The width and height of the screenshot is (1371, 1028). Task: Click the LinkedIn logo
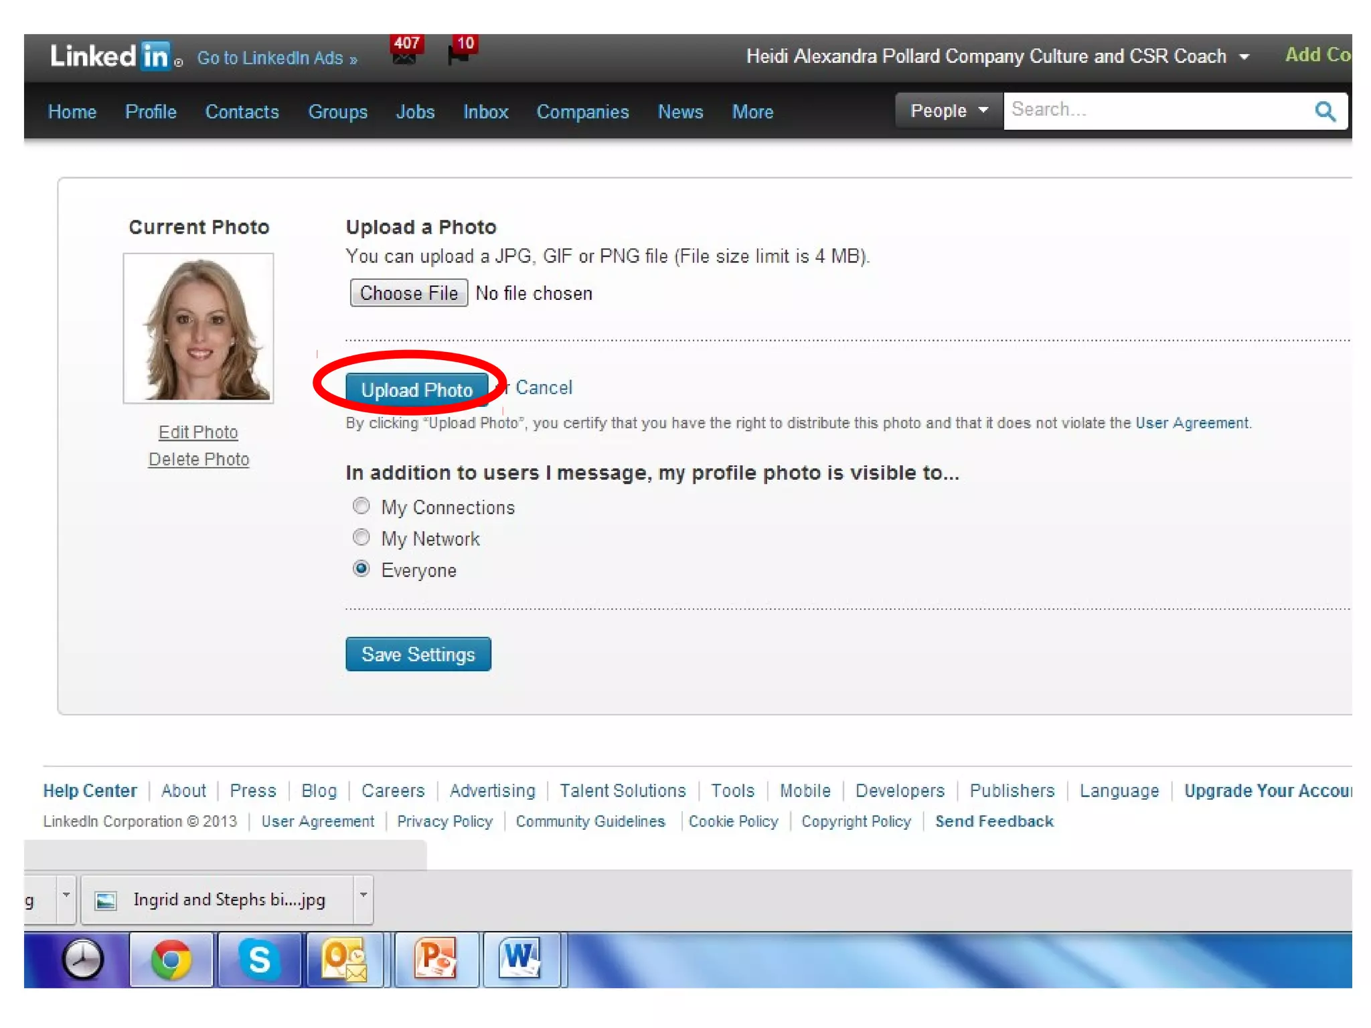point(110,56)
